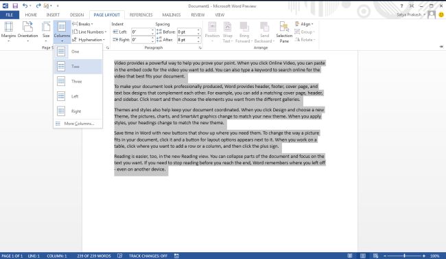Viewport: 446px width, 259px height.
Task: Redo the last action
Action: (38, 5)
